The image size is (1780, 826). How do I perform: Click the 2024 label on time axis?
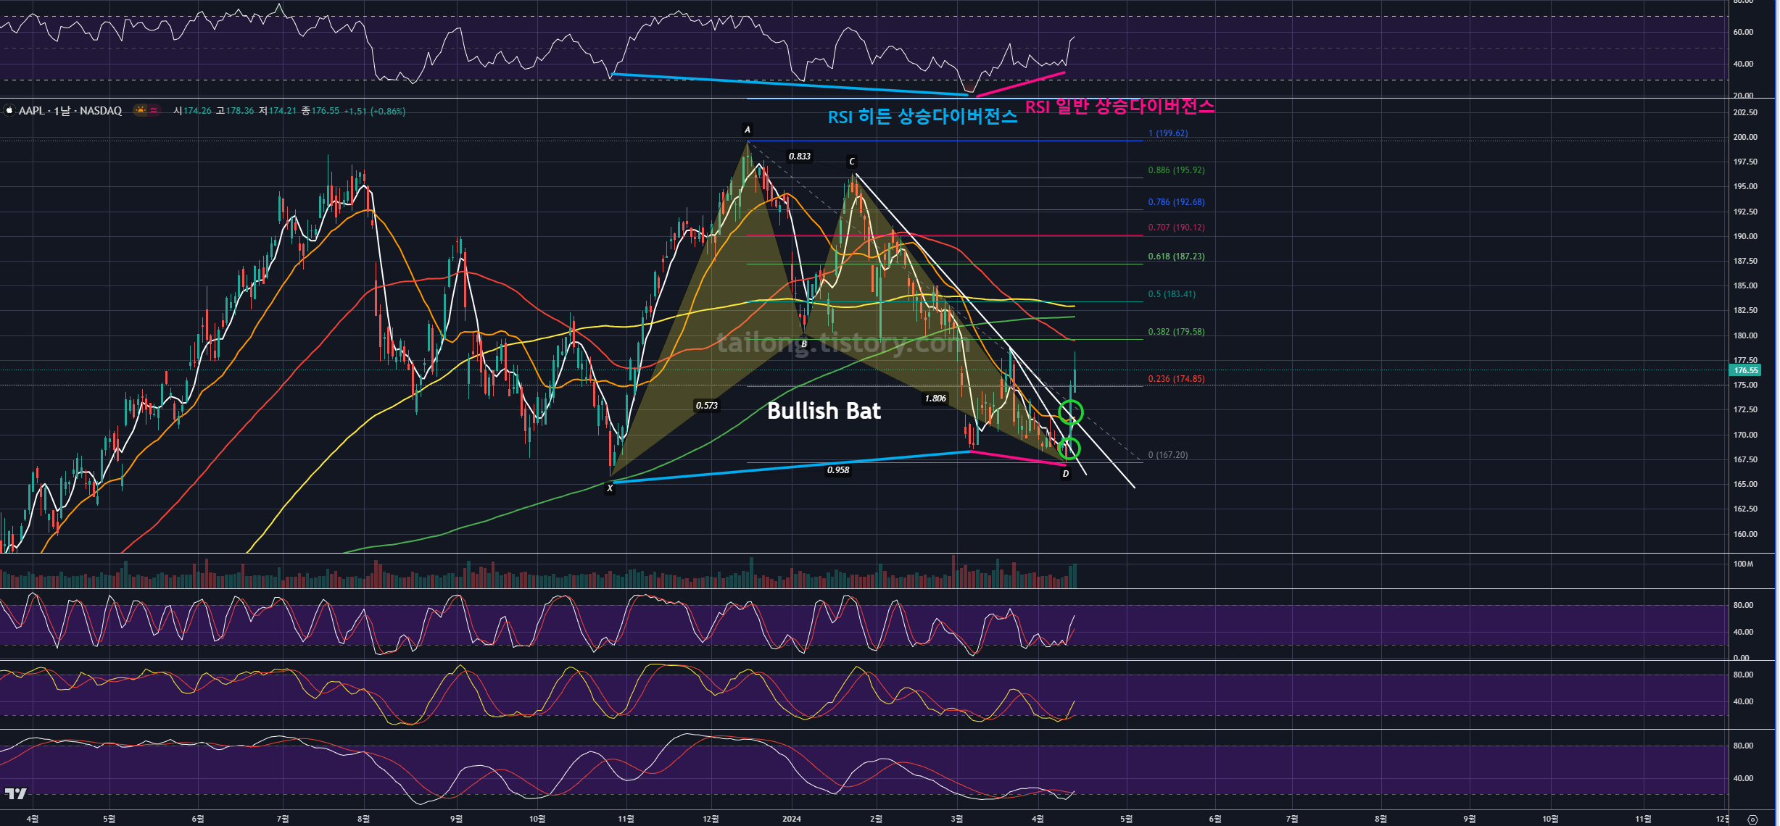(791, 819)
